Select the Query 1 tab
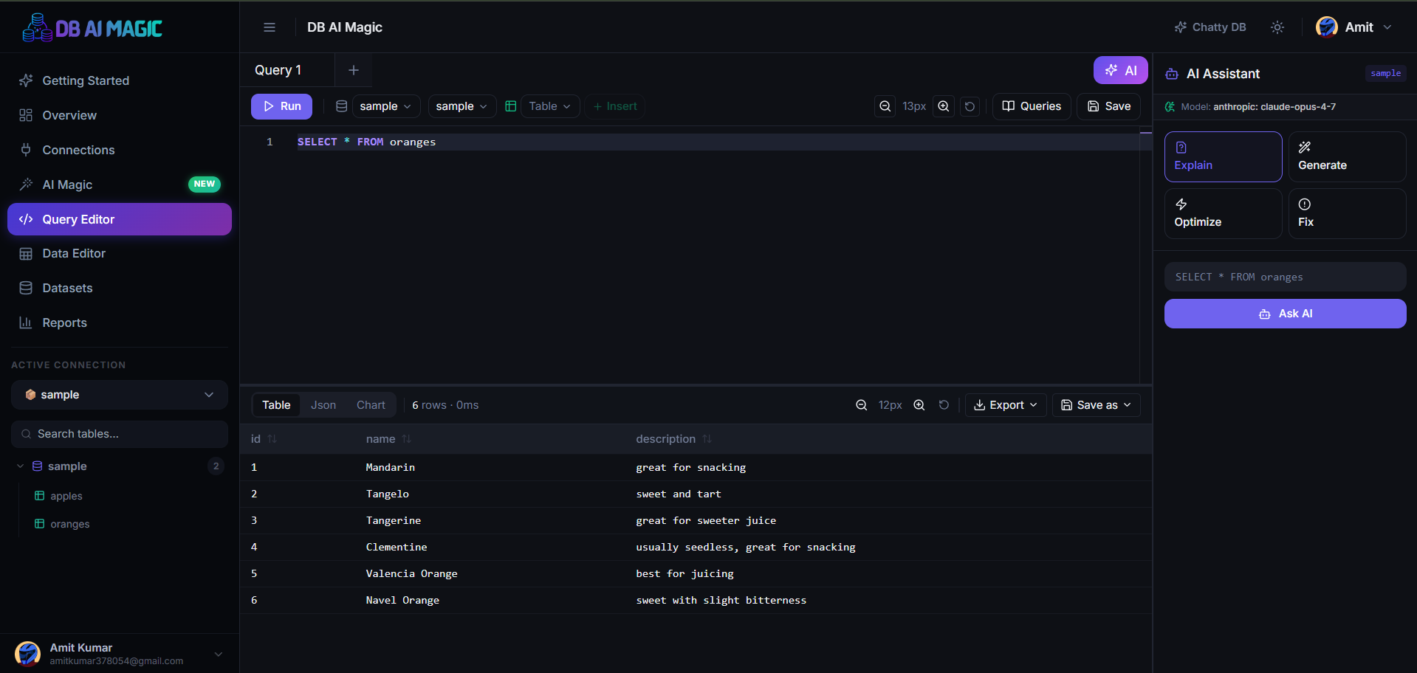The width and height of the screenshot is (1417, 673). (278, 70)
